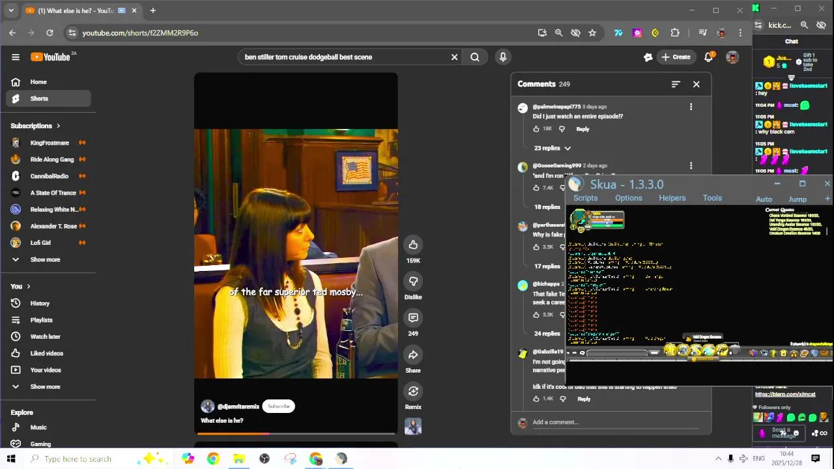Click Jump in Skua window

[x=798, y=199]
